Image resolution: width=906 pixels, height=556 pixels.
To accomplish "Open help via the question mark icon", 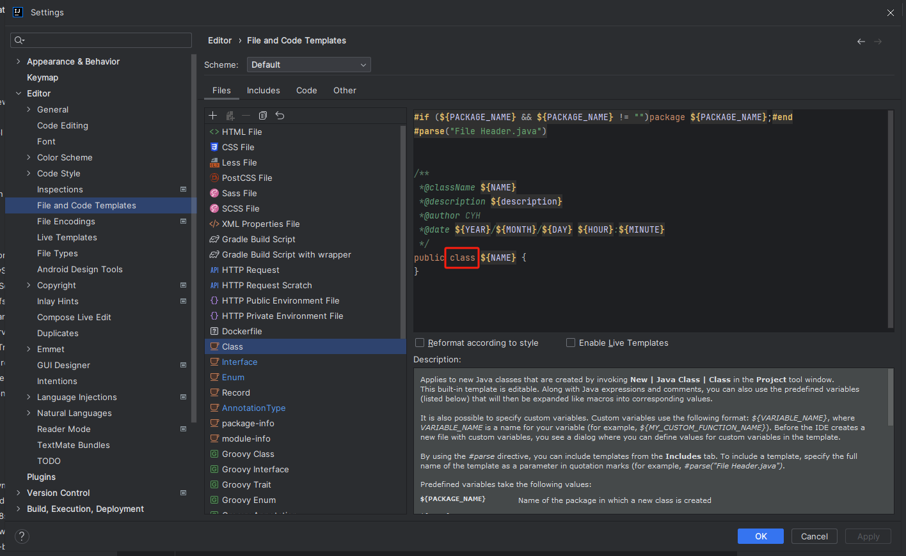I will 22,536.
